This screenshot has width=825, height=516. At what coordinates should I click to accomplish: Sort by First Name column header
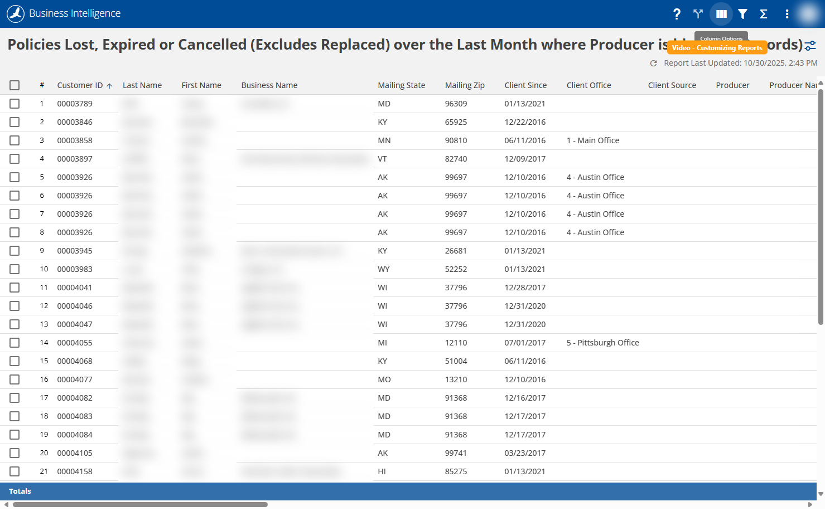click(201, 85)
